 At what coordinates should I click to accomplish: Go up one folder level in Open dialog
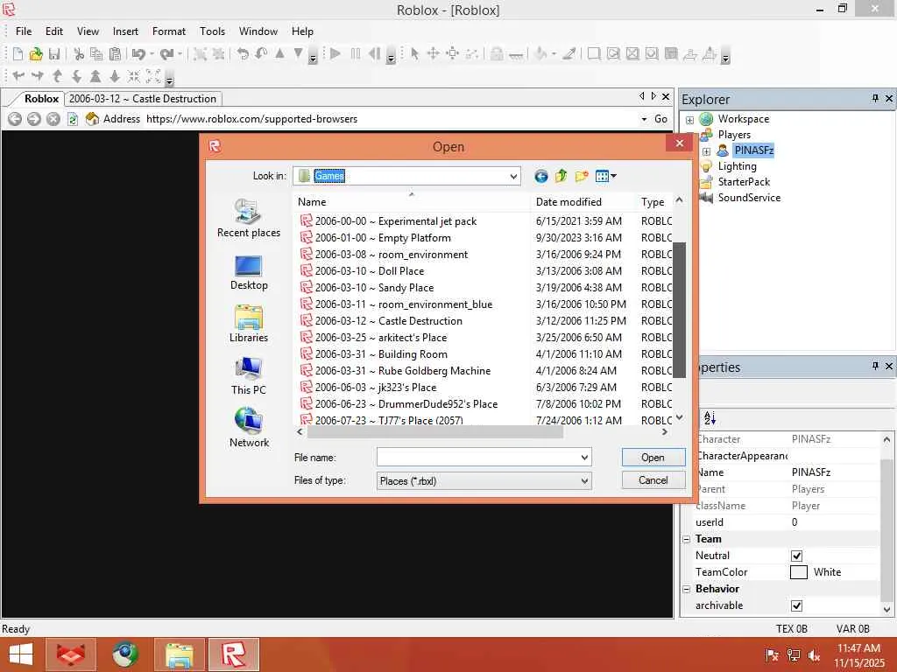tap(561, 176)
